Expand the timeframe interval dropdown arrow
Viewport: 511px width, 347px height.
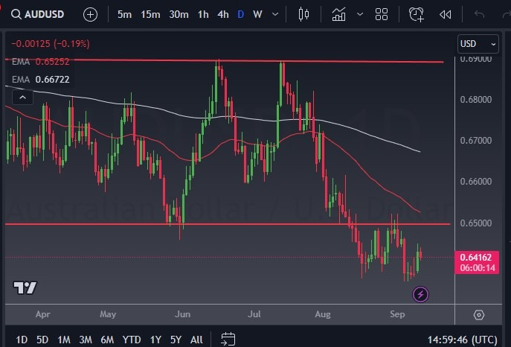[276, 14]
